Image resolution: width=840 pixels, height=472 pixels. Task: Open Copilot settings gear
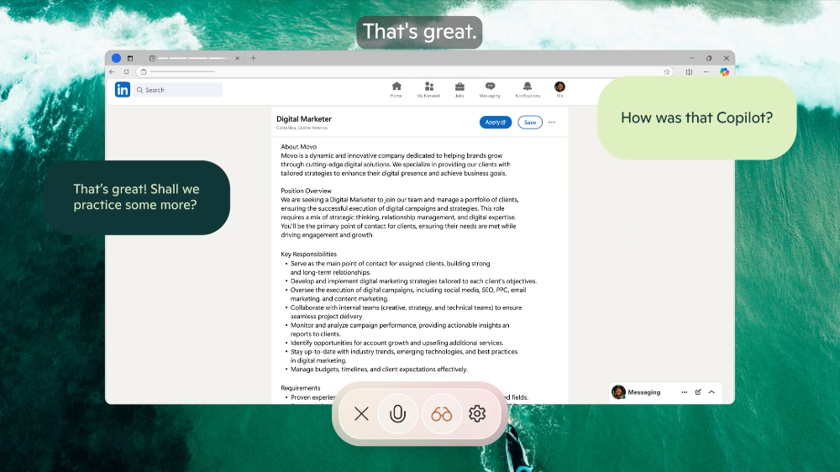coord(477,413)
